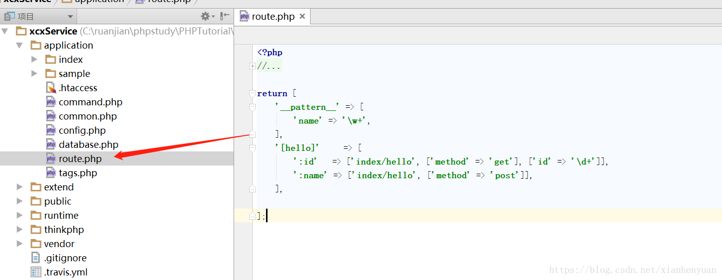Close the route.php editor tab

coord(302,16)
